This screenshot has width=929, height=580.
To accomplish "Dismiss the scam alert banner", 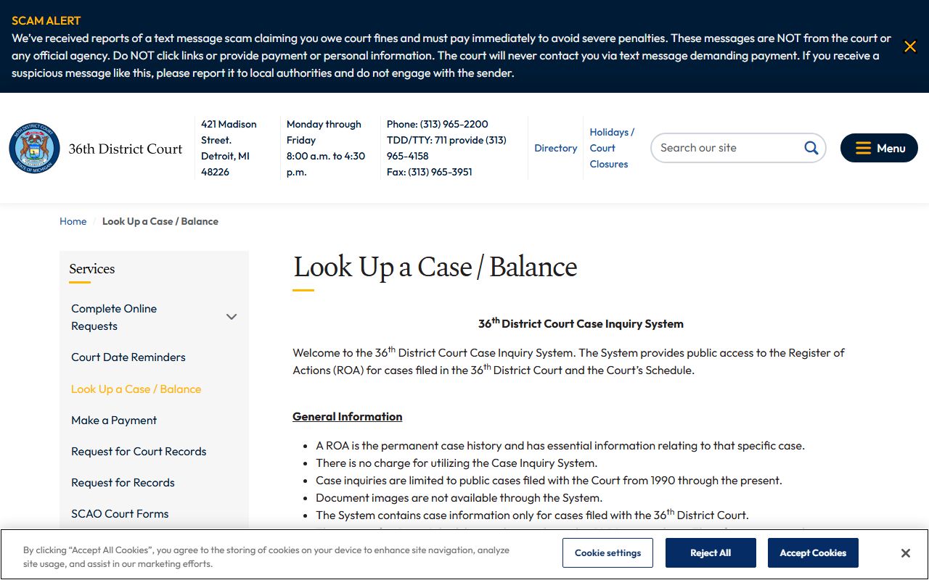I will (x=909, y=46).
